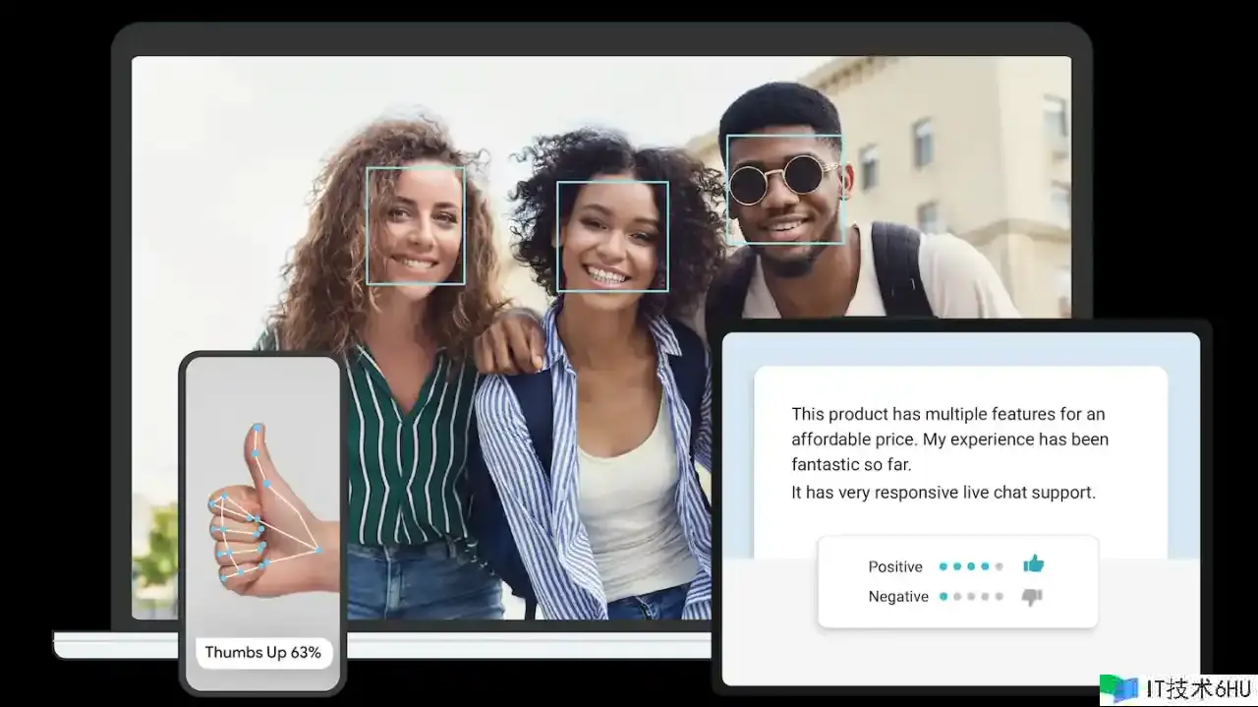Select the wrist landmark point on hand skeleton
This screenshot has height=707, width=1258.
[318, 550]
